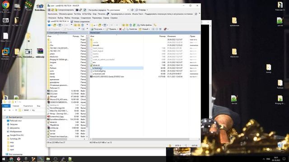Open the Справка menu
The image size is (289, 162).
tap(114, 18)
